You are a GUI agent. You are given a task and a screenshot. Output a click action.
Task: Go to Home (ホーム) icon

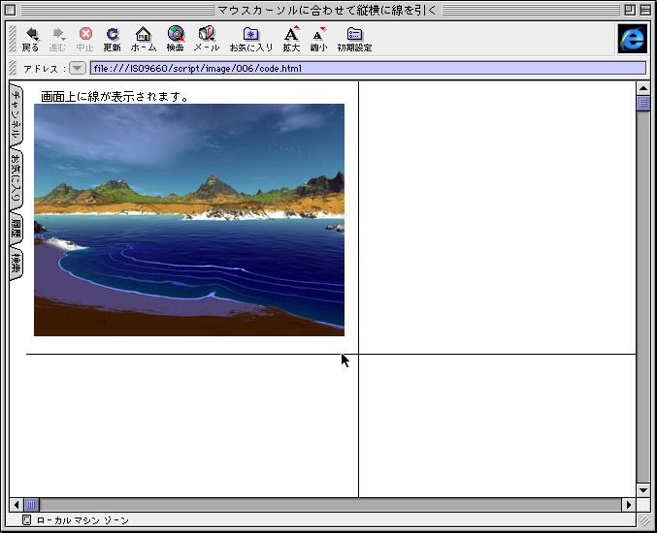coord(144,40)
